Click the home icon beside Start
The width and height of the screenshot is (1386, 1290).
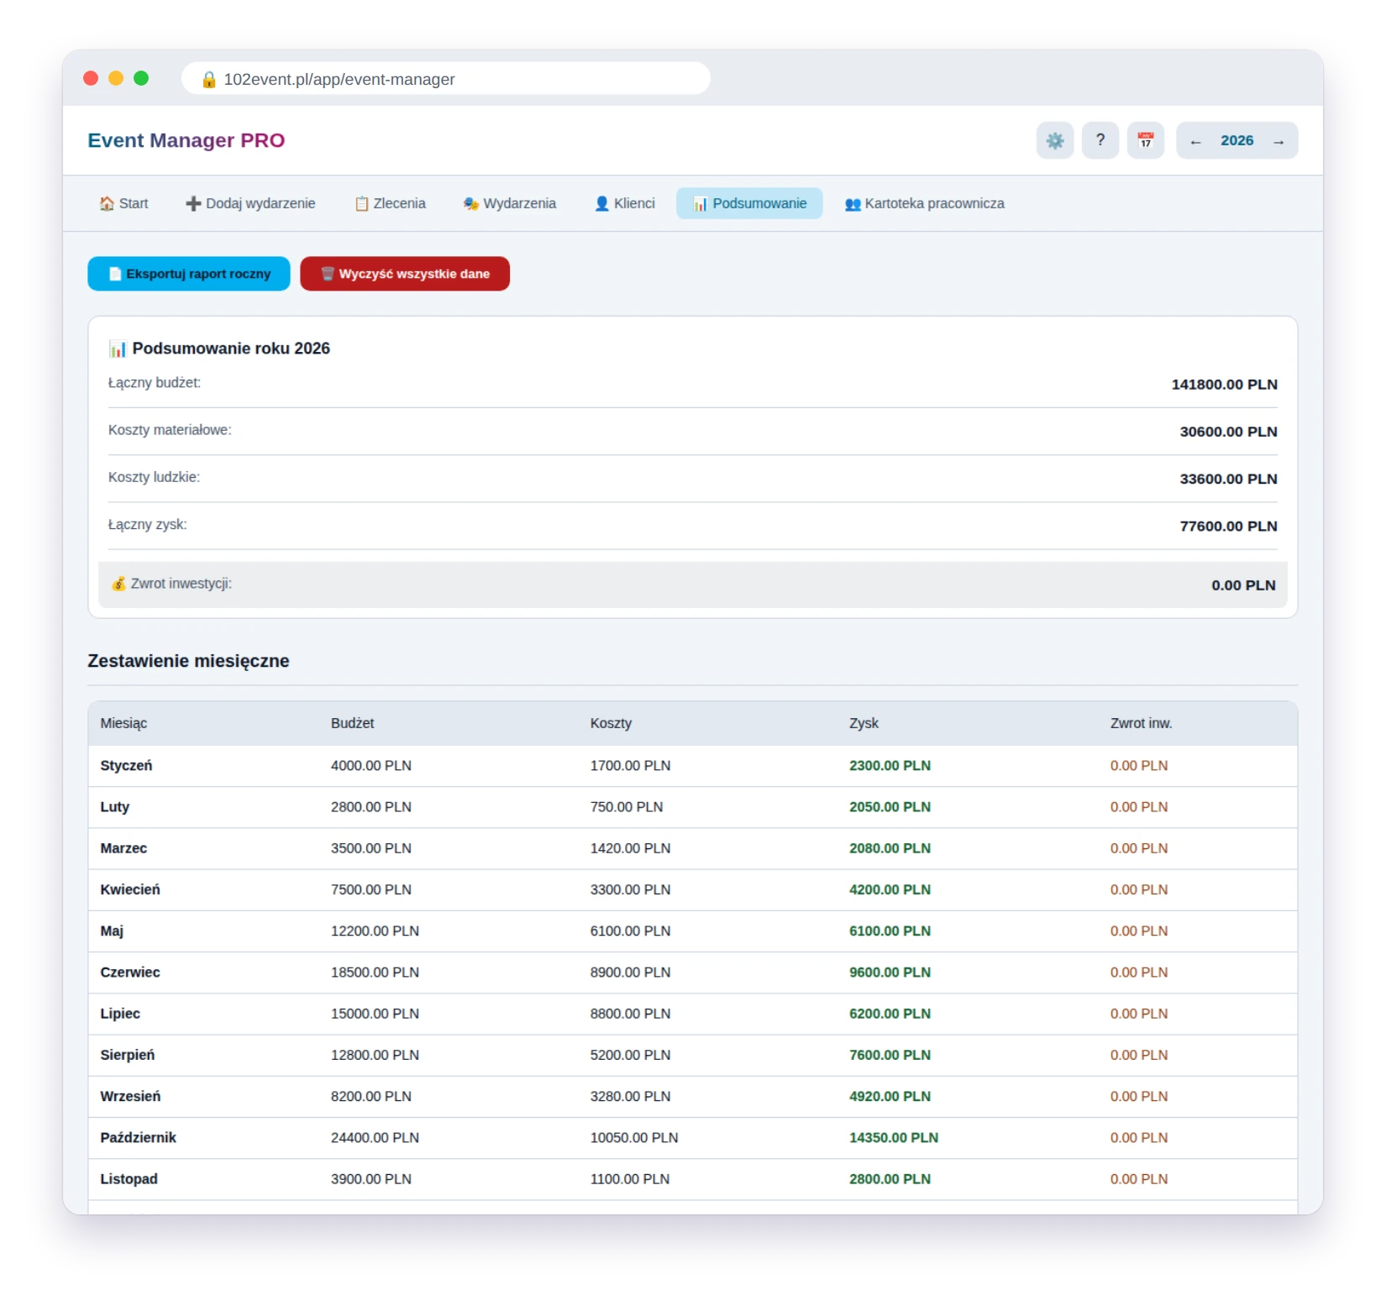click(x=107, y=203)
